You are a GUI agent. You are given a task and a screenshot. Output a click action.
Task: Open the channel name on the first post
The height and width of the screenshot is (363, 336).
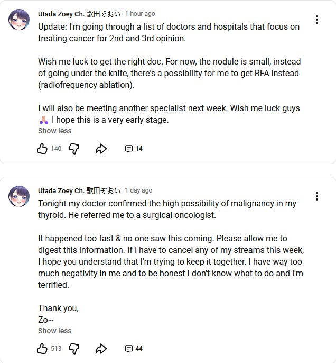pos(79,14)
